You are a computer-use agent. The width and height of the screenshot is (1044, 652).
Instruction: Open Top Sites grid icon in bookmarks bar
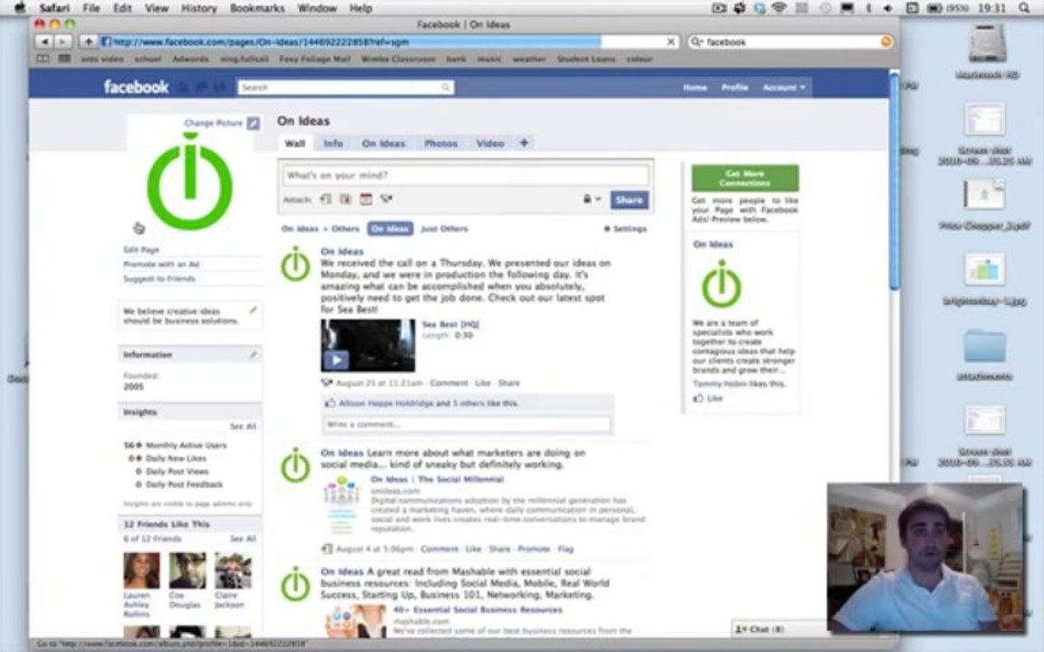64,59
